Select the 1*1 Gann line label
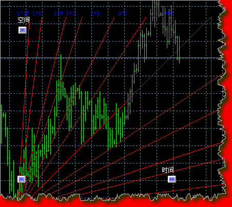 click(x=168, y=13)
